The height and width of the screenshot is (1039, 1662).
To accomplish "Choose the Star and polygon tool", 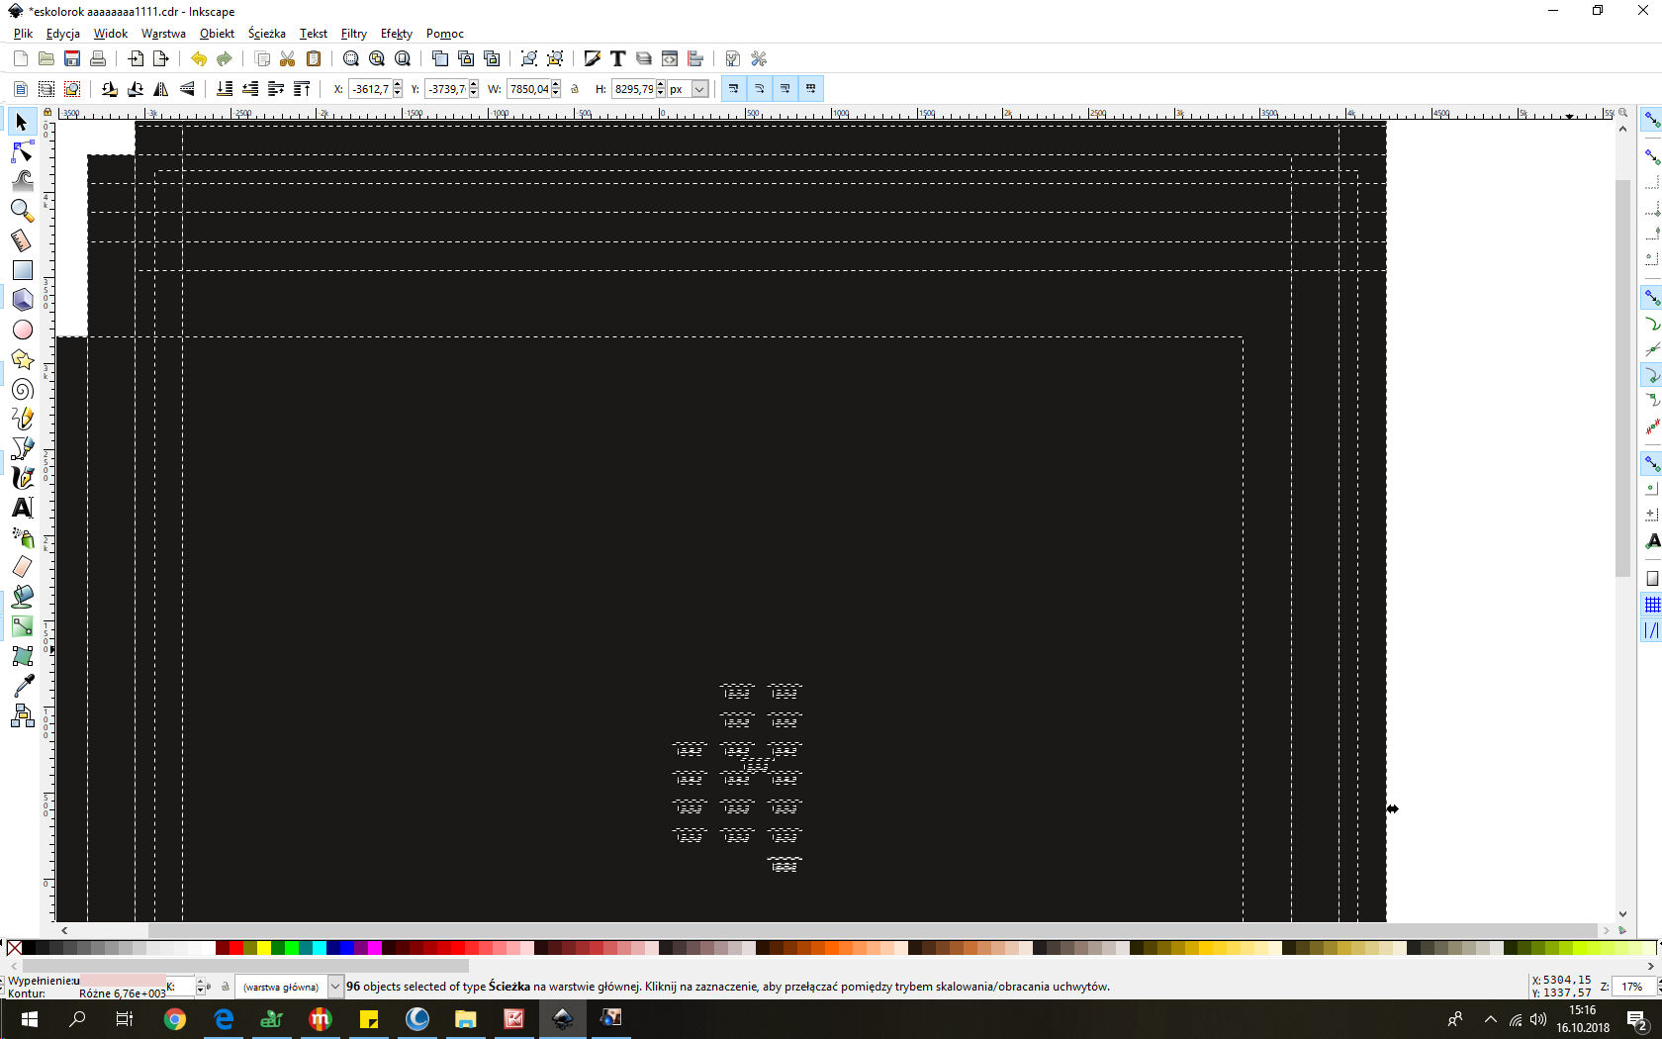I will (x=22, y=359).
